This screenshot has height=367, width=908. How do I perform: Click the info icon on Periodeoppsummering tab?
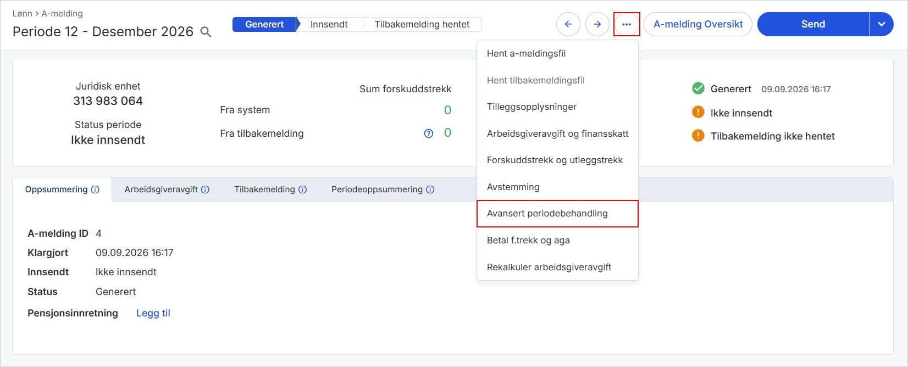[430, 190]
